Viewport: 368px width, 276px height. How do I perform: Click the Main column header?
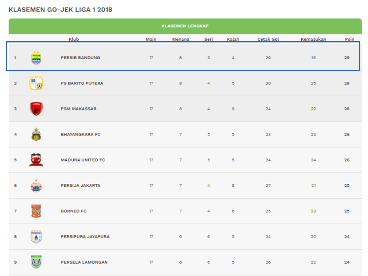151,39
